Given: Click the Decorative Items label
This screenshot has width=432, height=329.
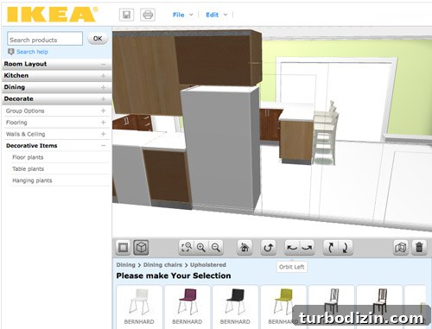Looking at the screenshot, I should [32, 146].
